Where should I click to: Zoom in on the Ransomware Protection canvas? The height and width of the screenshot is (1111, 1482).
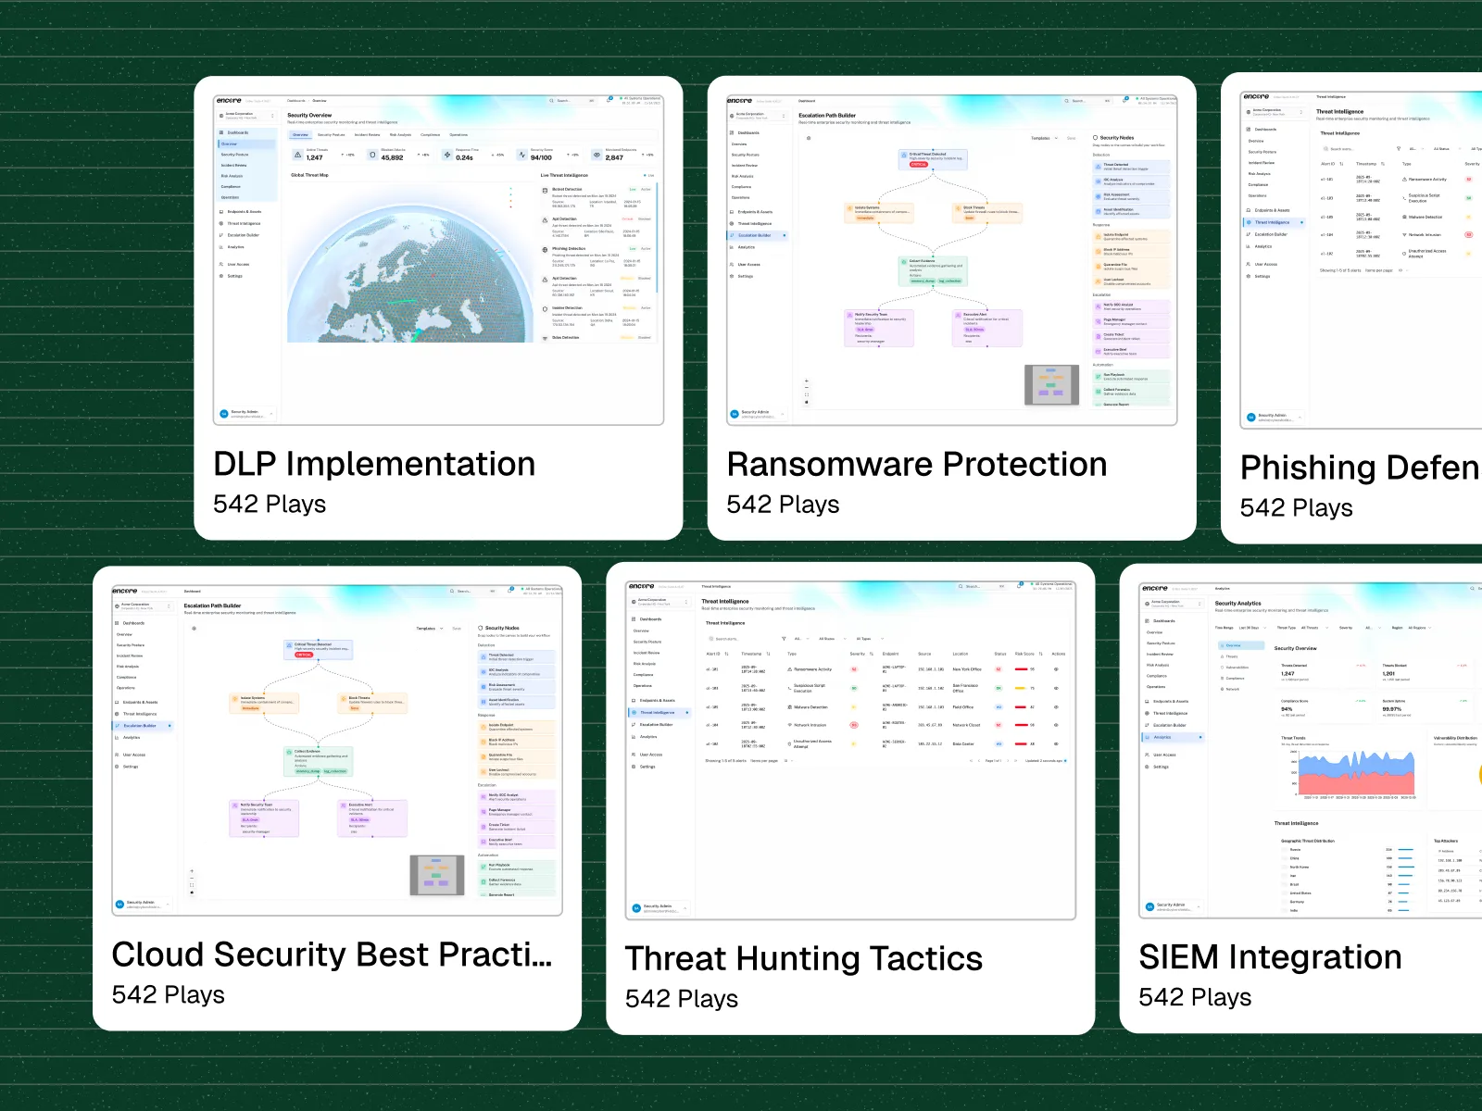(x=807, y=381)
